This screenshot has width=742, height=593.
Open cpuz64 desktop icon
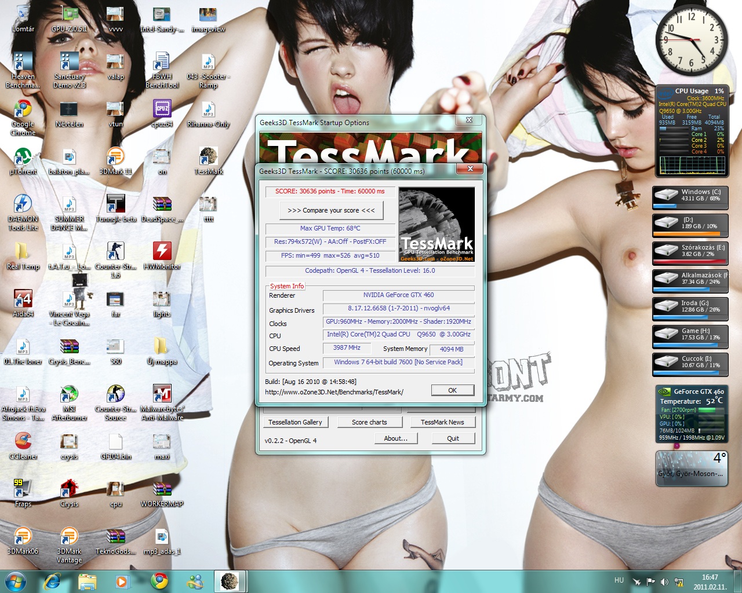pyautogui.click(x=162, y=114)
